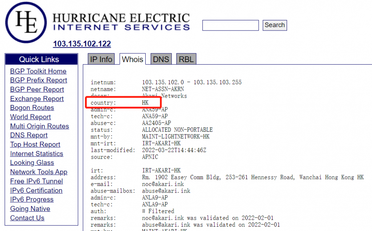The width and height of the screenshot is (372, 231).
Task: Click the netname value NET-ASSN-AKRN
Action: (163, 89)
